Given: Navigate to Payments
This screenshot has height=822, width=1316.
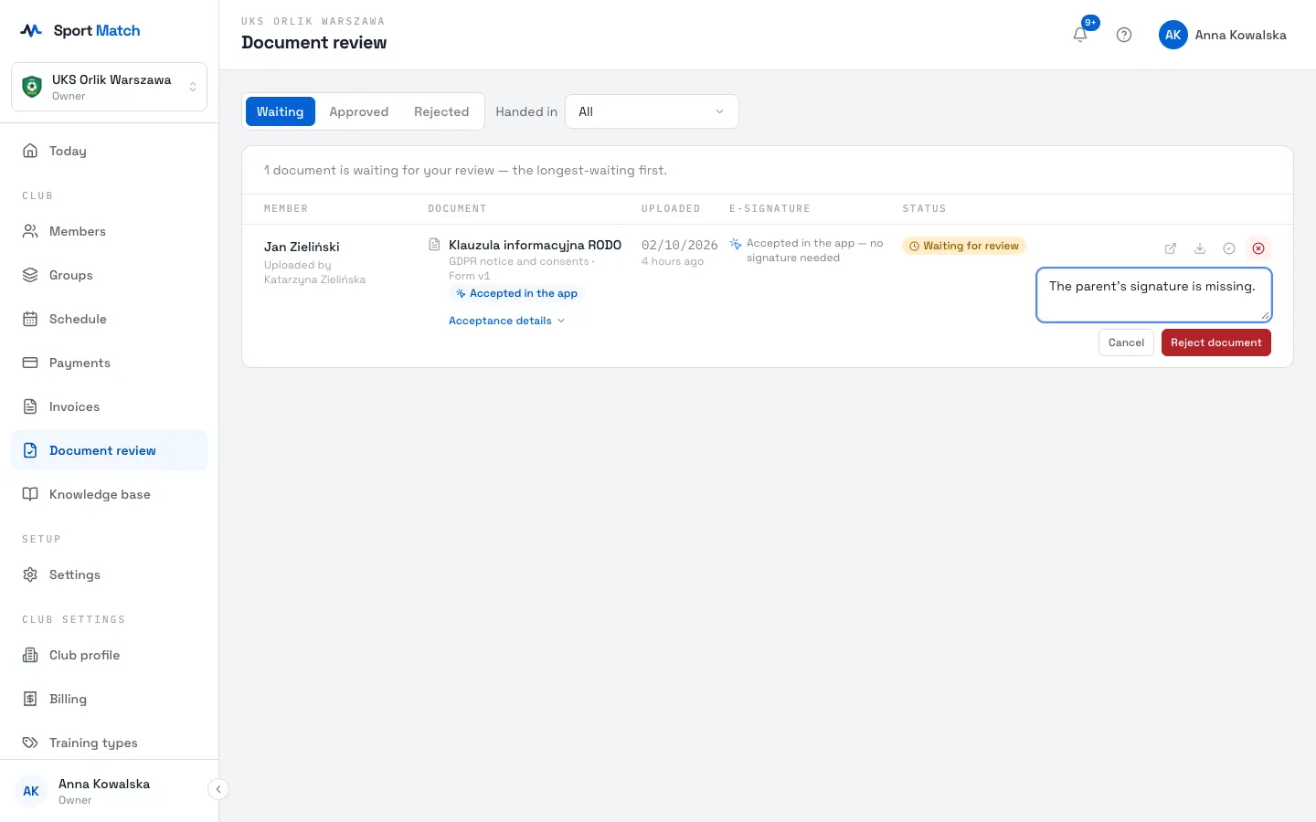Looking at the screenshot, I should (110, 363).
